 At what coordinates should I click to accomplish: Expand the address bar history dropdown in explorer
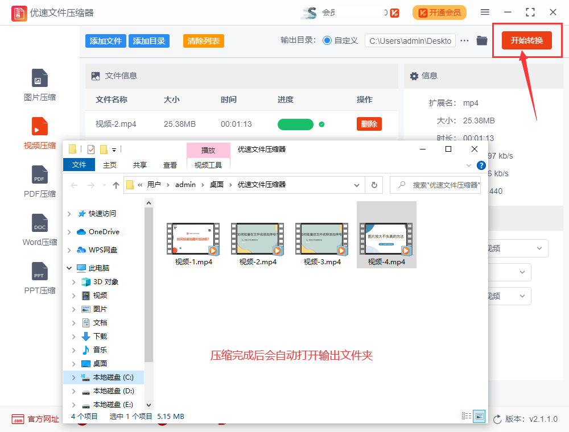pyautogui.click(x=356, y=185)
